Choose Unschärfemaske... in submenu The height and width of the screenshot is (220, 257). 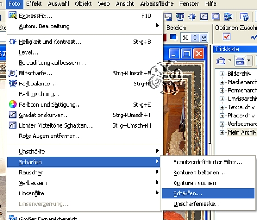pyautogui.click(x=208, y=204)
